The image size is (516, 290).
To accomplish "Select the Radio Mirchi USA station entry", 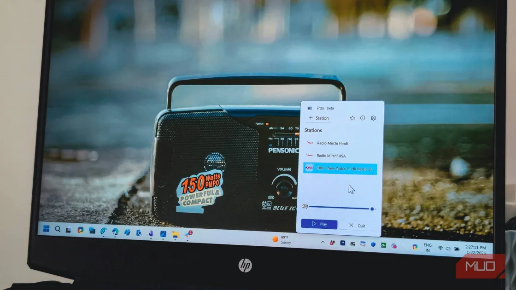I will pyautogui.click(x=332, y=156).
